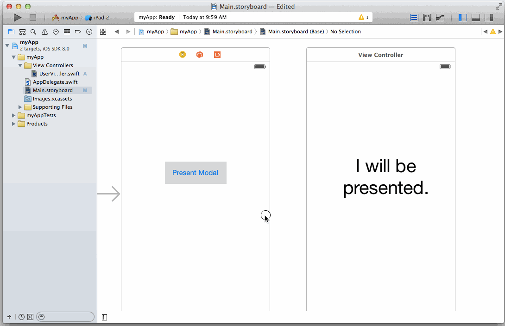Open the Project navigator tab
505x326 pixels.
(x=11, y=31)
